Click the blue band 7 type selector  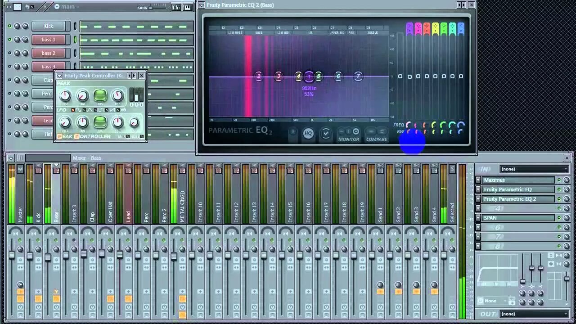pos(461,29)
